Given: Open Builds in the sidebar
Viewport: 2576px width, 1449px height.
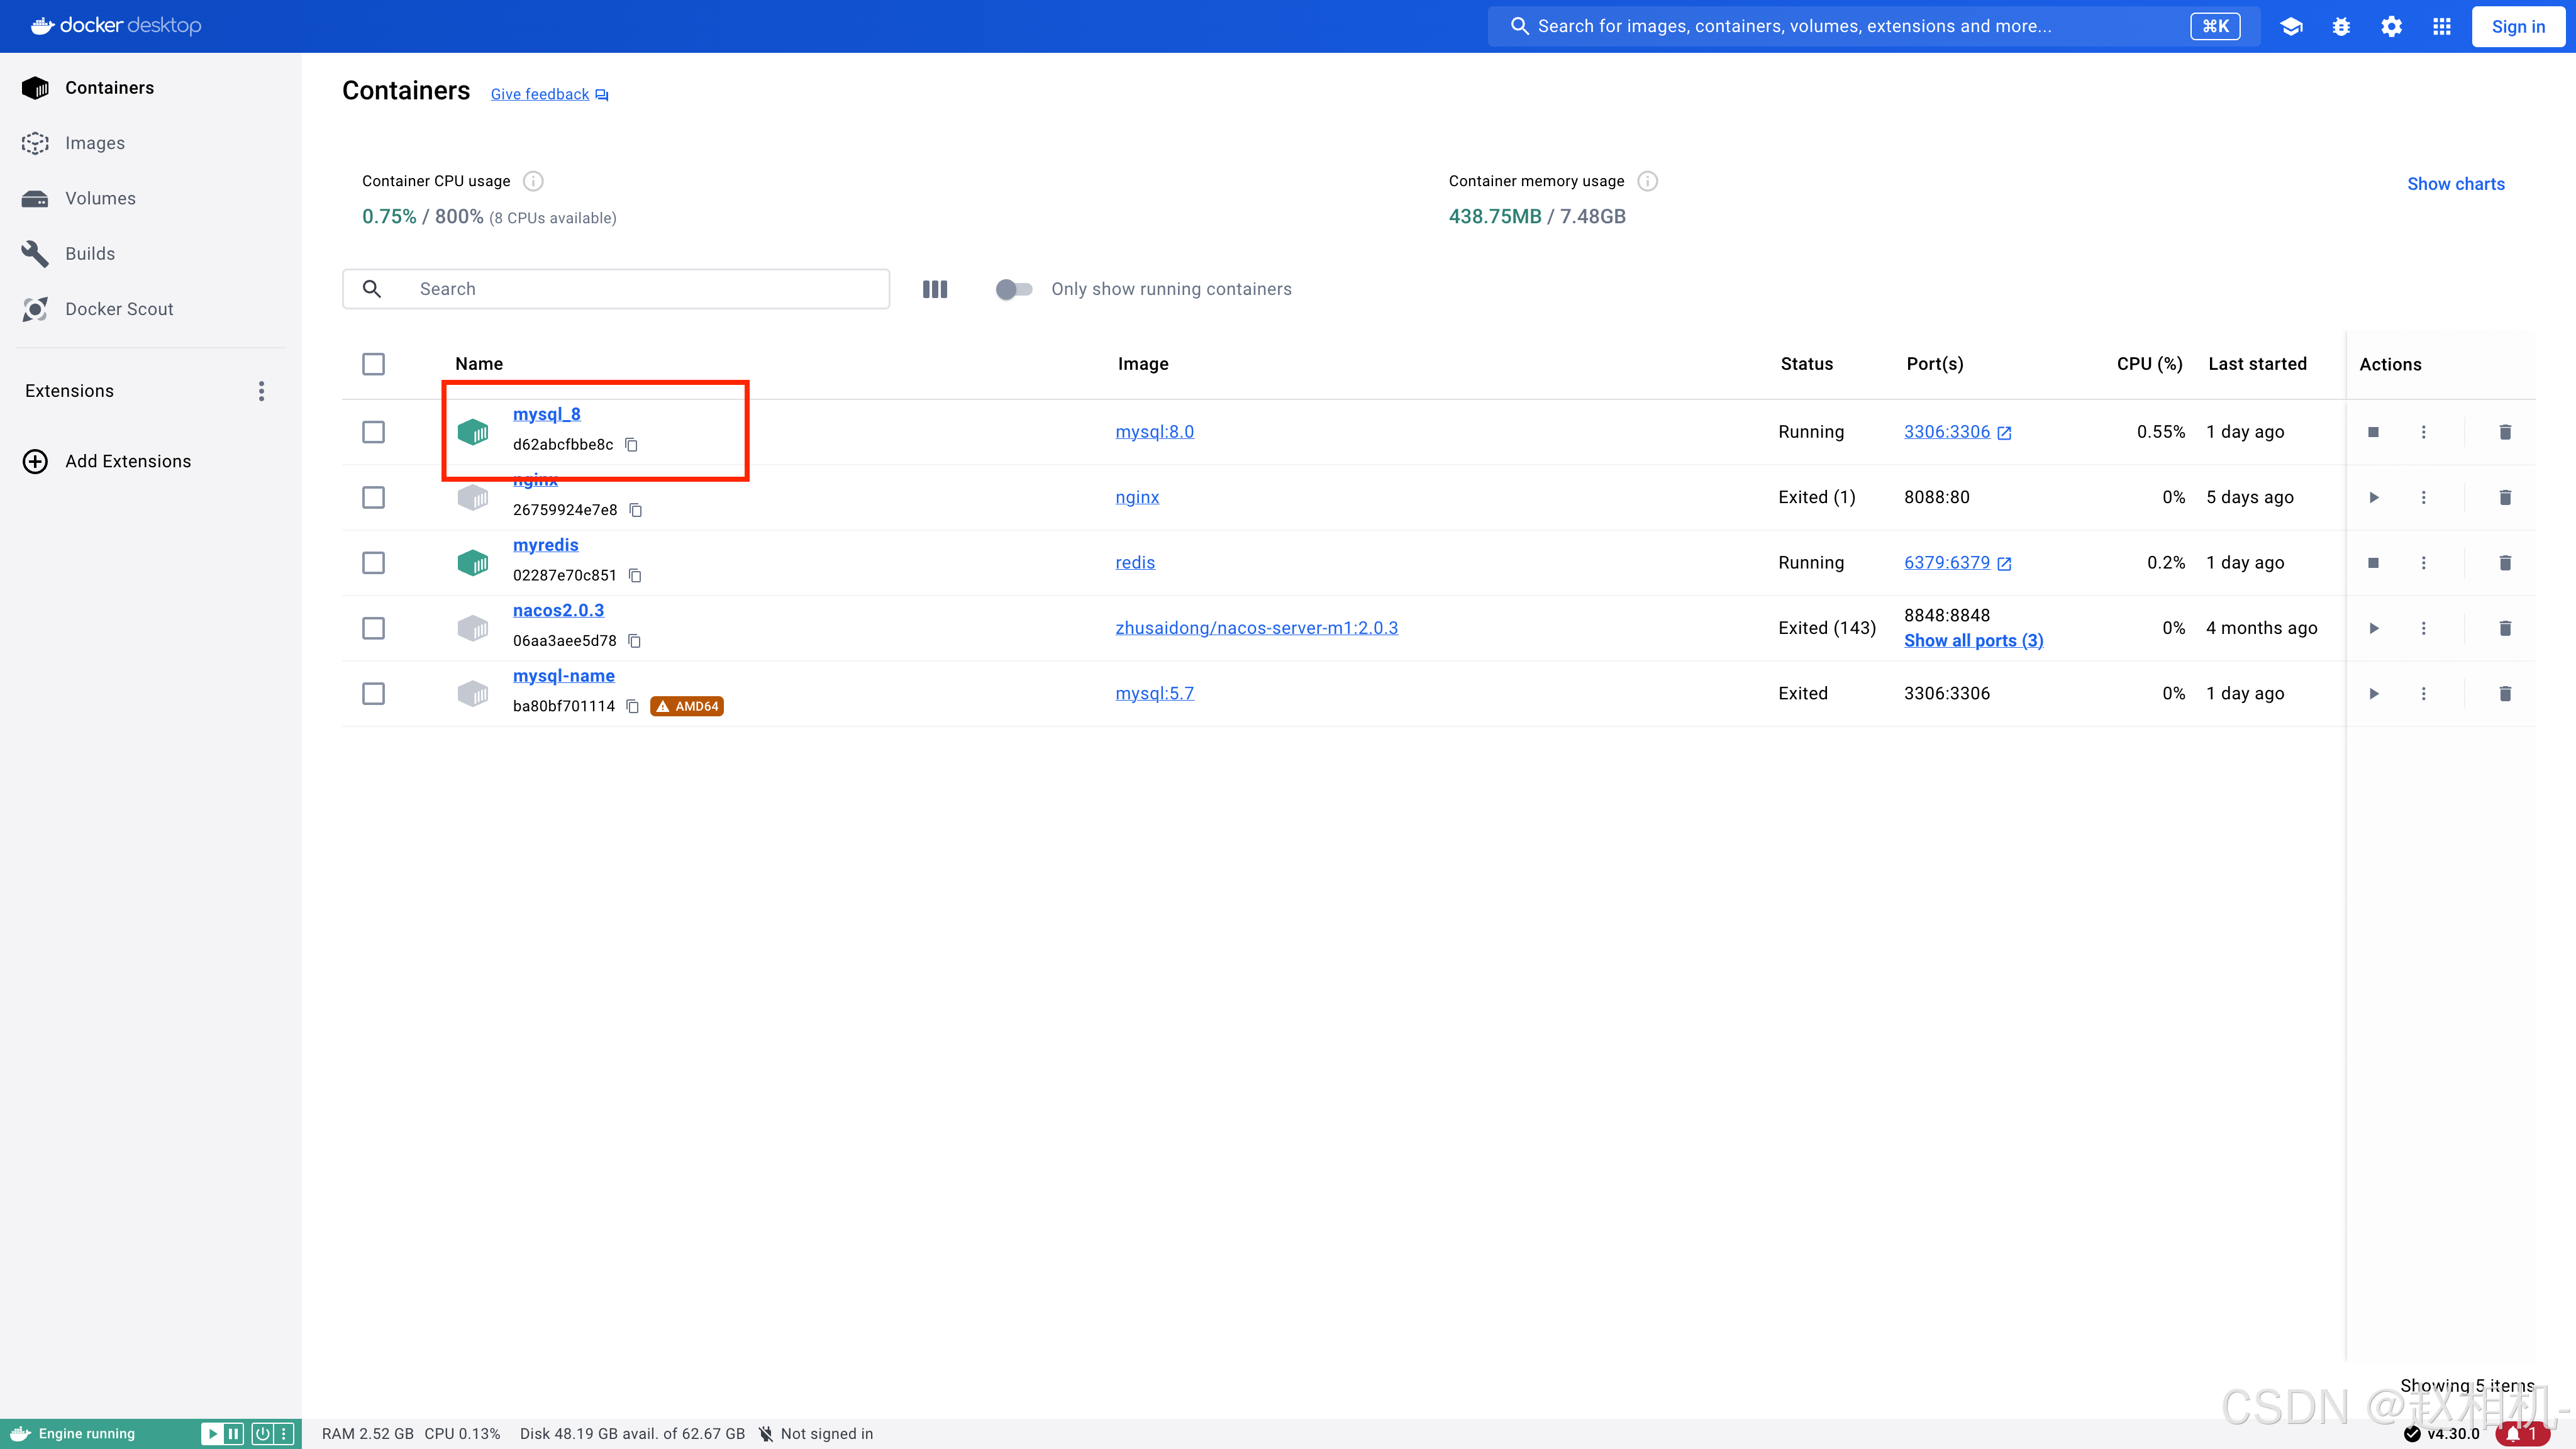Looking at the screenshot, I should pyautogui.click(x=90, y=254).
